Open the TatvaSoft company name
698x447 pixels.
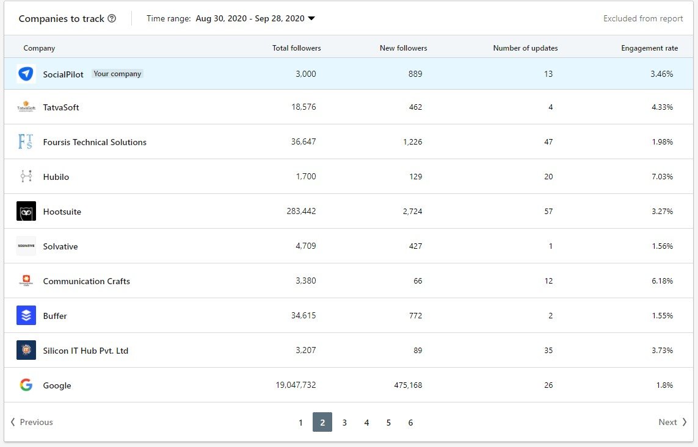61,107
